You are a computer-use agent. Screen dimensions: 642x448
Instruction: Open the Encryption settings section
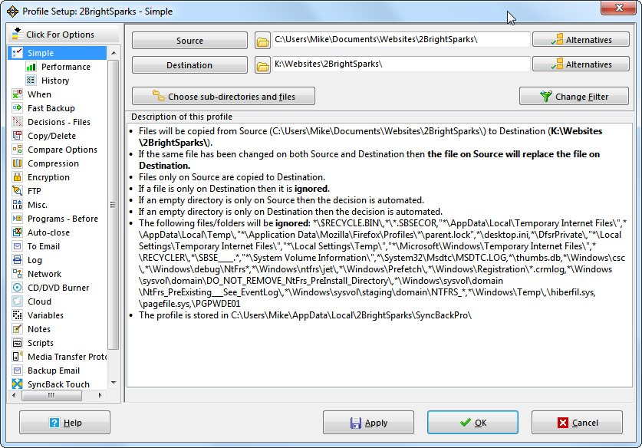tap(48, 177)
